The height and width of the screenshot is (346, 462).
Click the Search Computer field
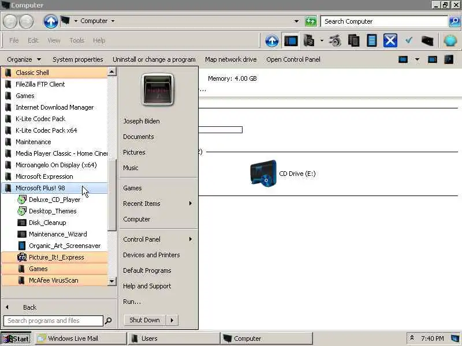coord(384,21)
